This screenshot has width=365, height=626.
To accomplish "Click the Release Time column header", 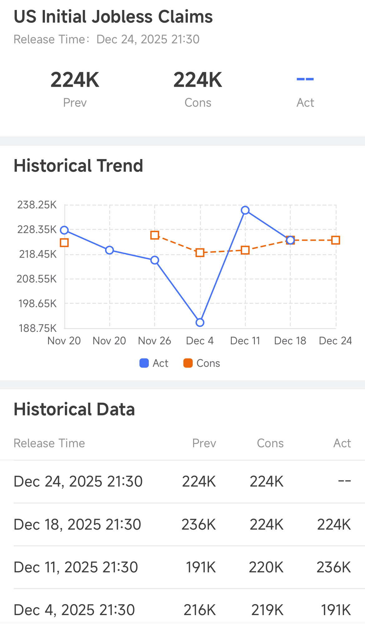I will coord(49,443).
